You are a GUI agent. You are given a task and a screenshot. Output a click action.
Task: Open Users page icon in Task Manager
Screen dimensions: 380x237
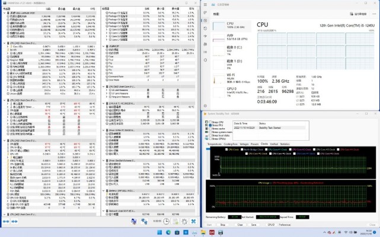[205, 44]
